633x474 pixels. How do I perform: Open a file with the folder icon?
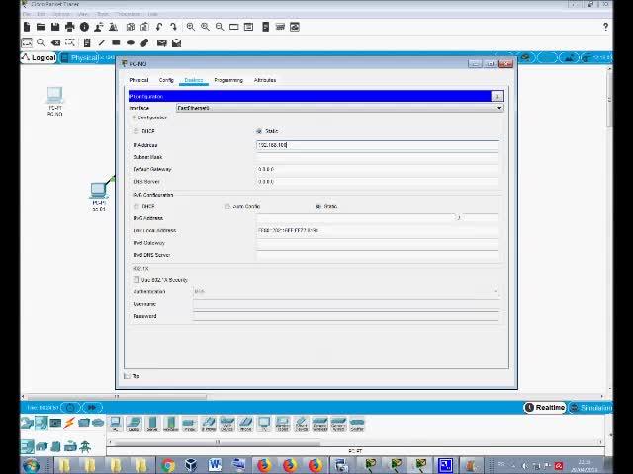coord(41,27)
